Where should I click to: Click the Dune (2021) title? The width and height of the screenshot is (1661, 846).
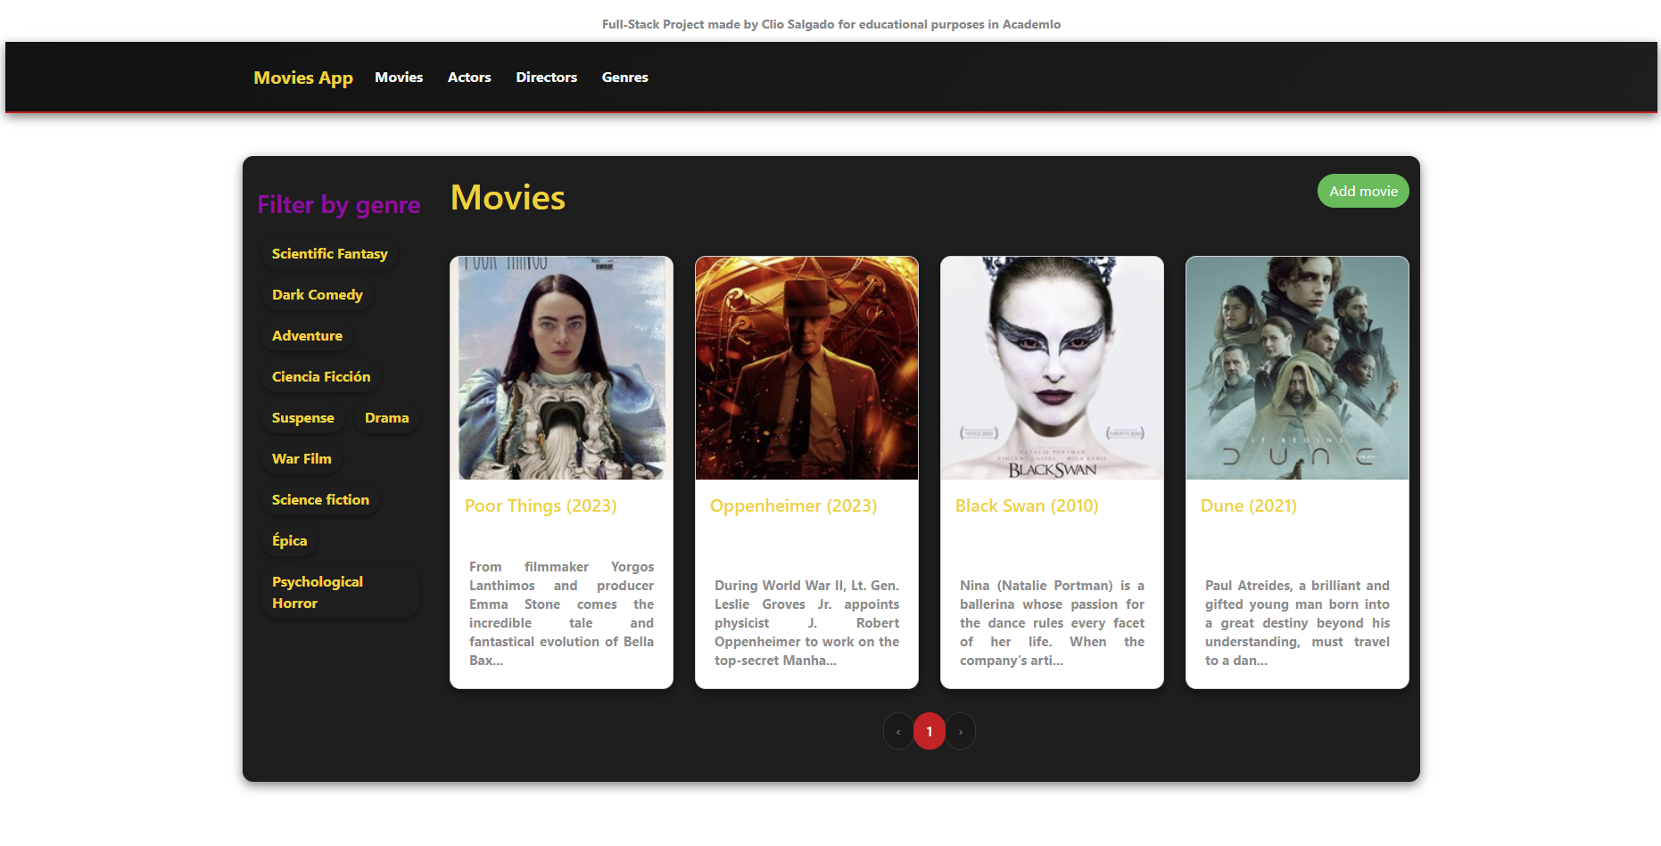[1249, 505]
